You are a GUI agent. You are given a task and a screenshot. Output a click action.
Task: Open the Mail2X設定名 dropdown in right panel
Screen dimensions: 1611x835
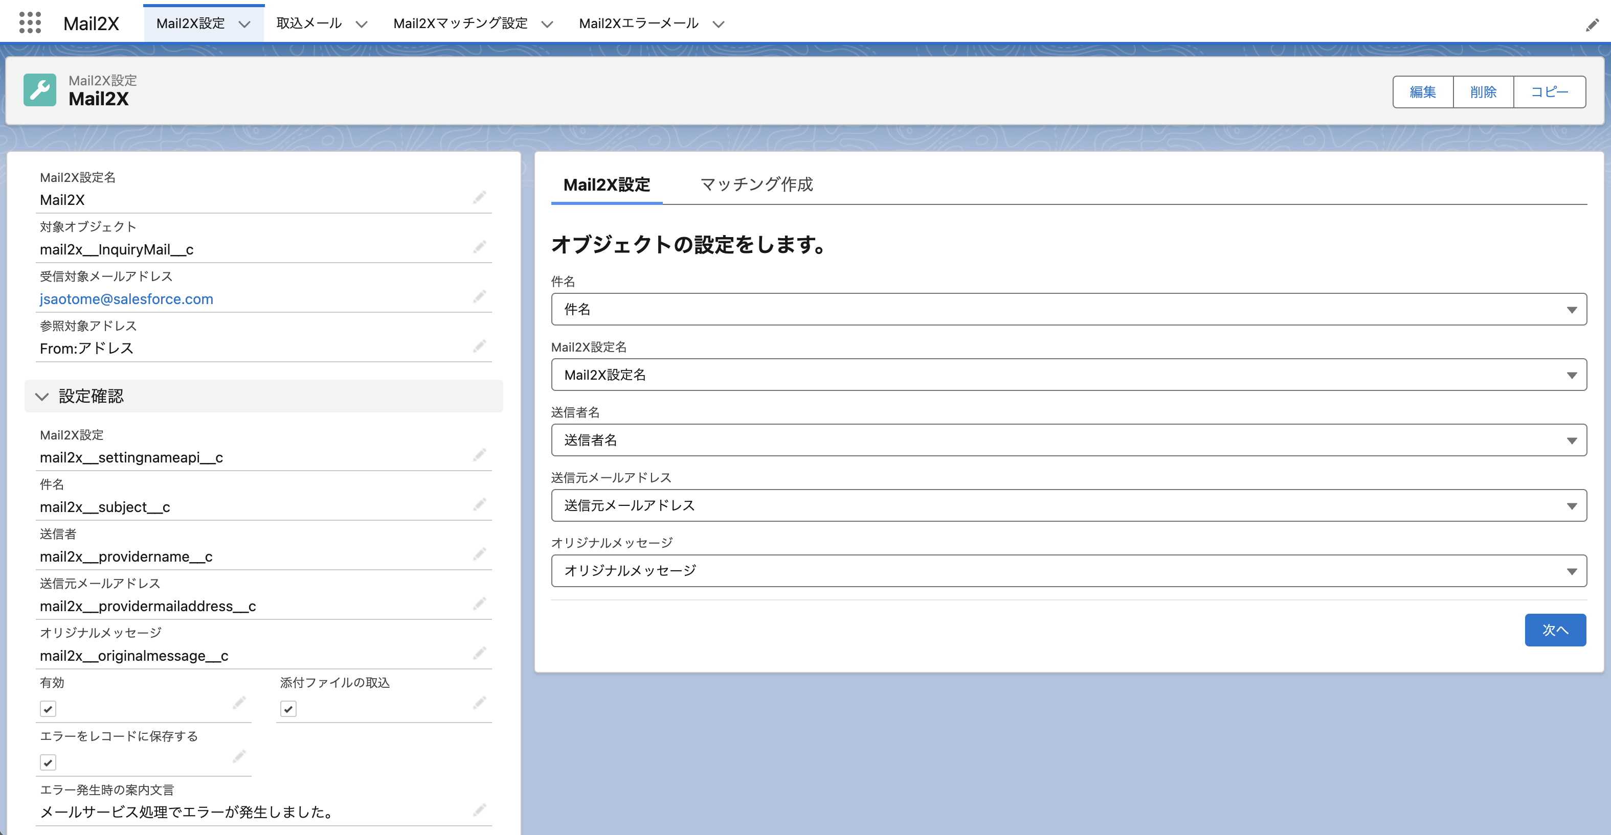coord(1069,375)
